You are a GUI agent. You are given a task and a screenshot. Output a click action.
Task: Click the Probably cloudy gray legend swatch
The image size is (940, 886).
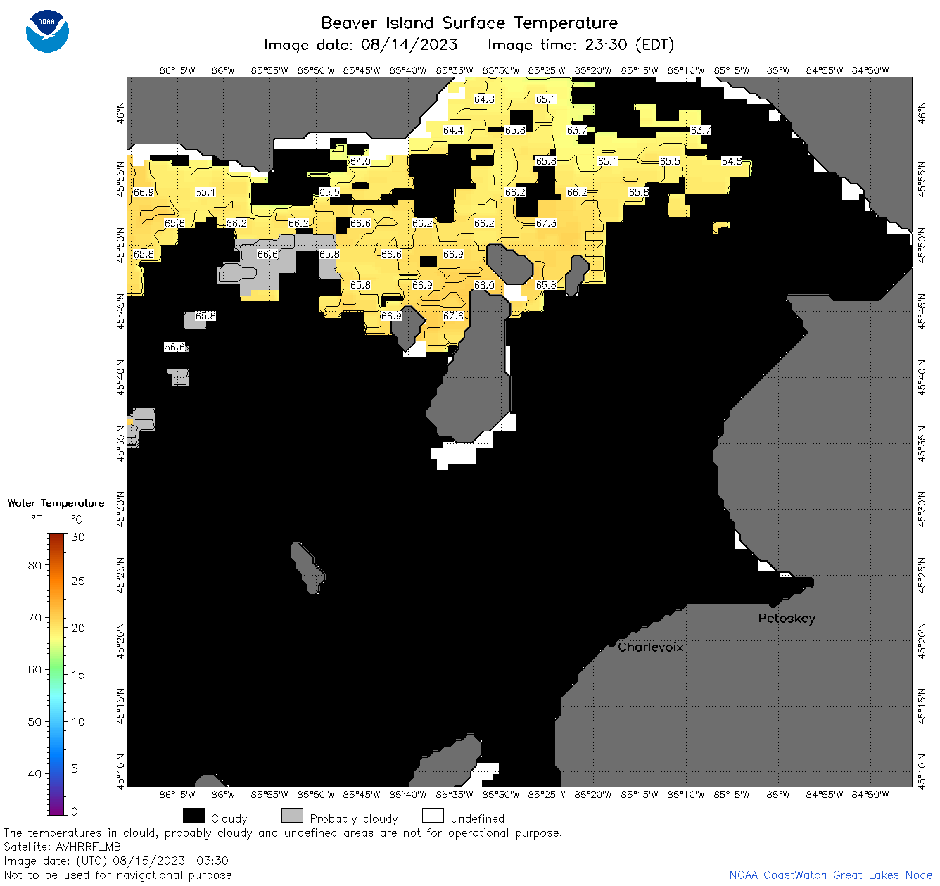(x=292, y=816)
